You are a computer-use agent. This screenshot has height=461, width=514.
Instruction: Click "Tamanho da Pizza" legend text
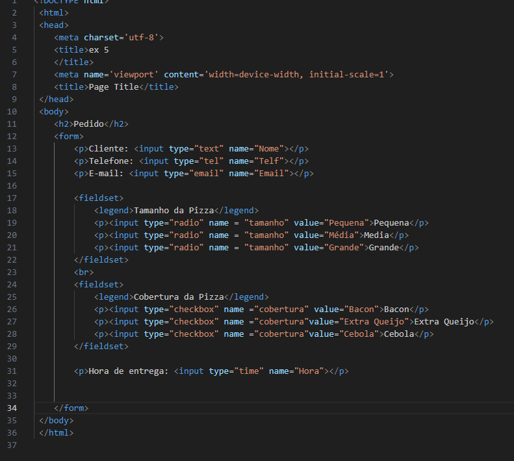173,210
